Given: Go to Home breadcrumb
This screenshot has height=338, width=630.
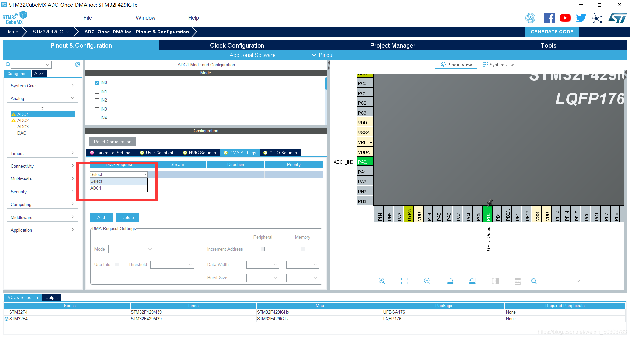Looking at the screenshot, I should (x=12, y=32).
